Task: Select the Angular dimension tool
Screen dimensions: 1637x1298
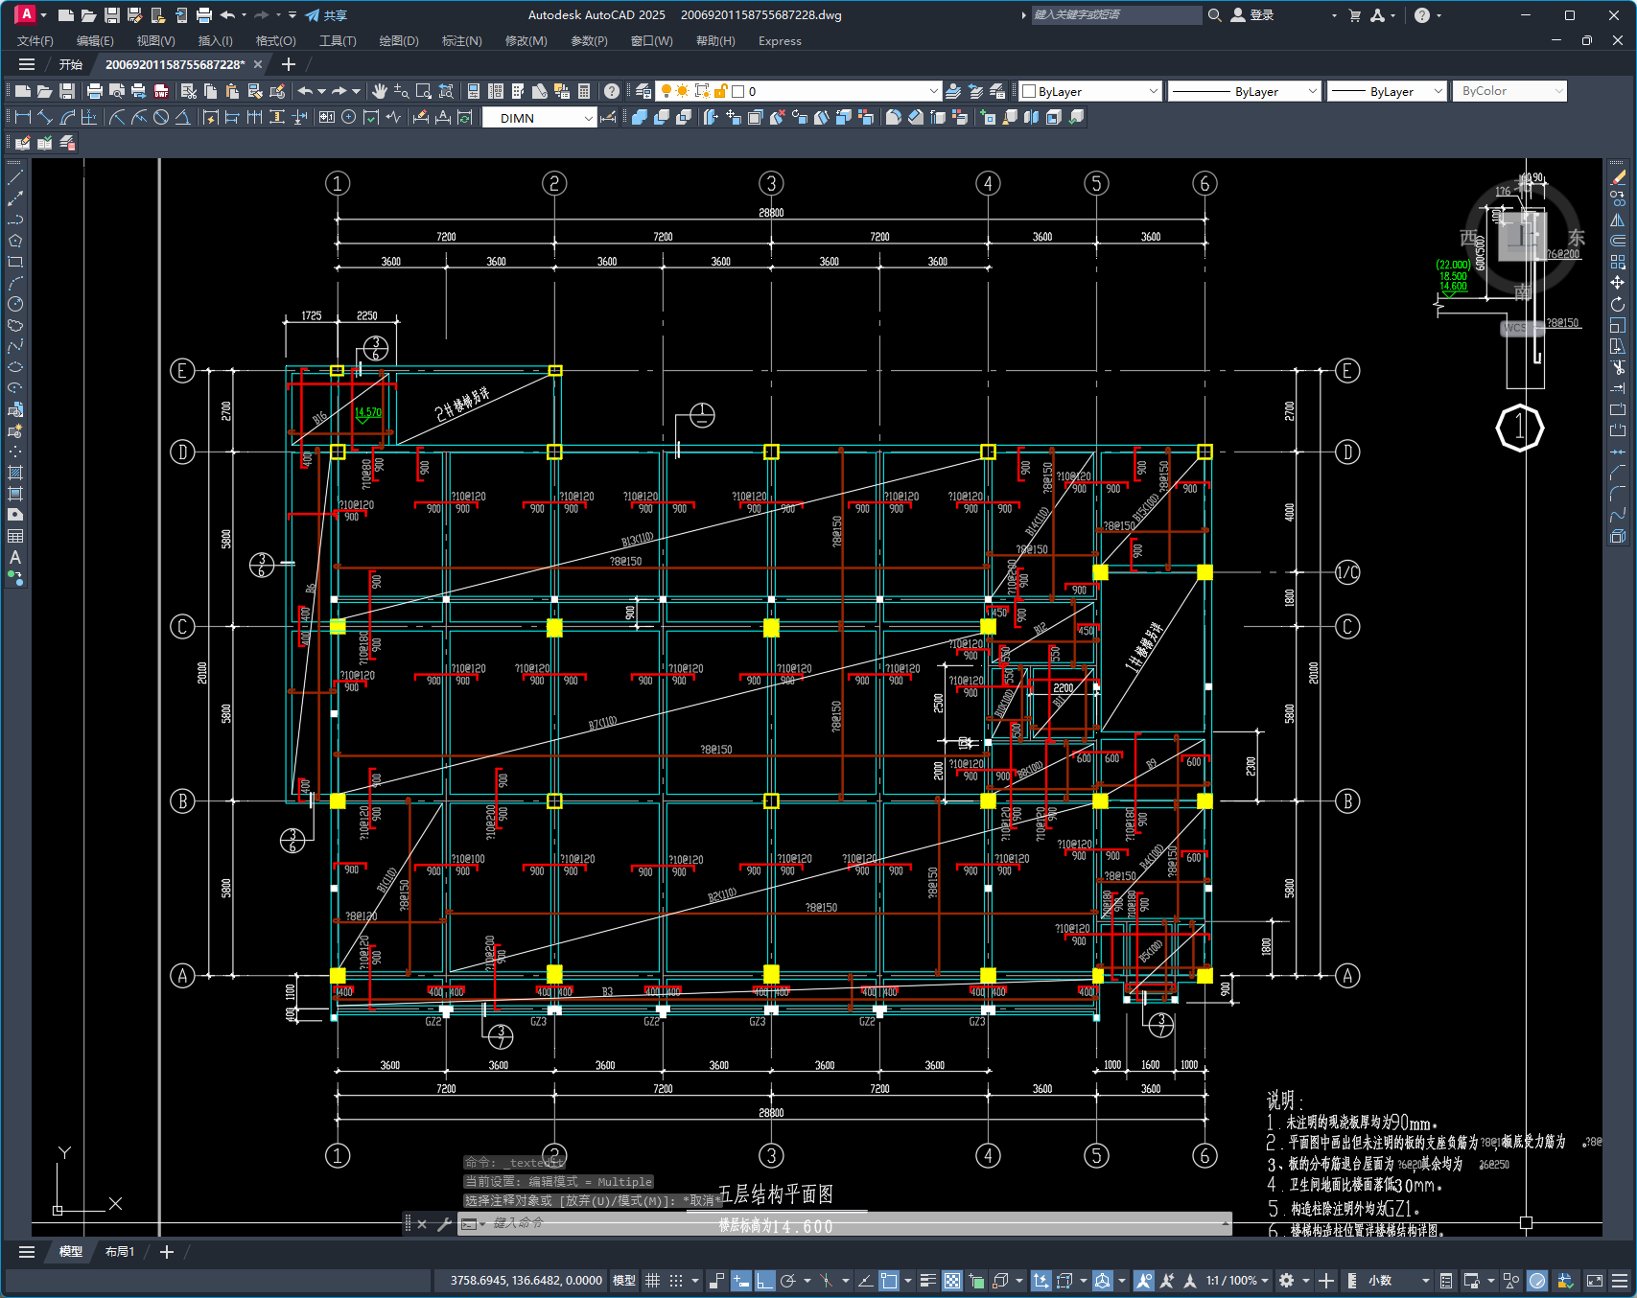Action: click(182, 117)
